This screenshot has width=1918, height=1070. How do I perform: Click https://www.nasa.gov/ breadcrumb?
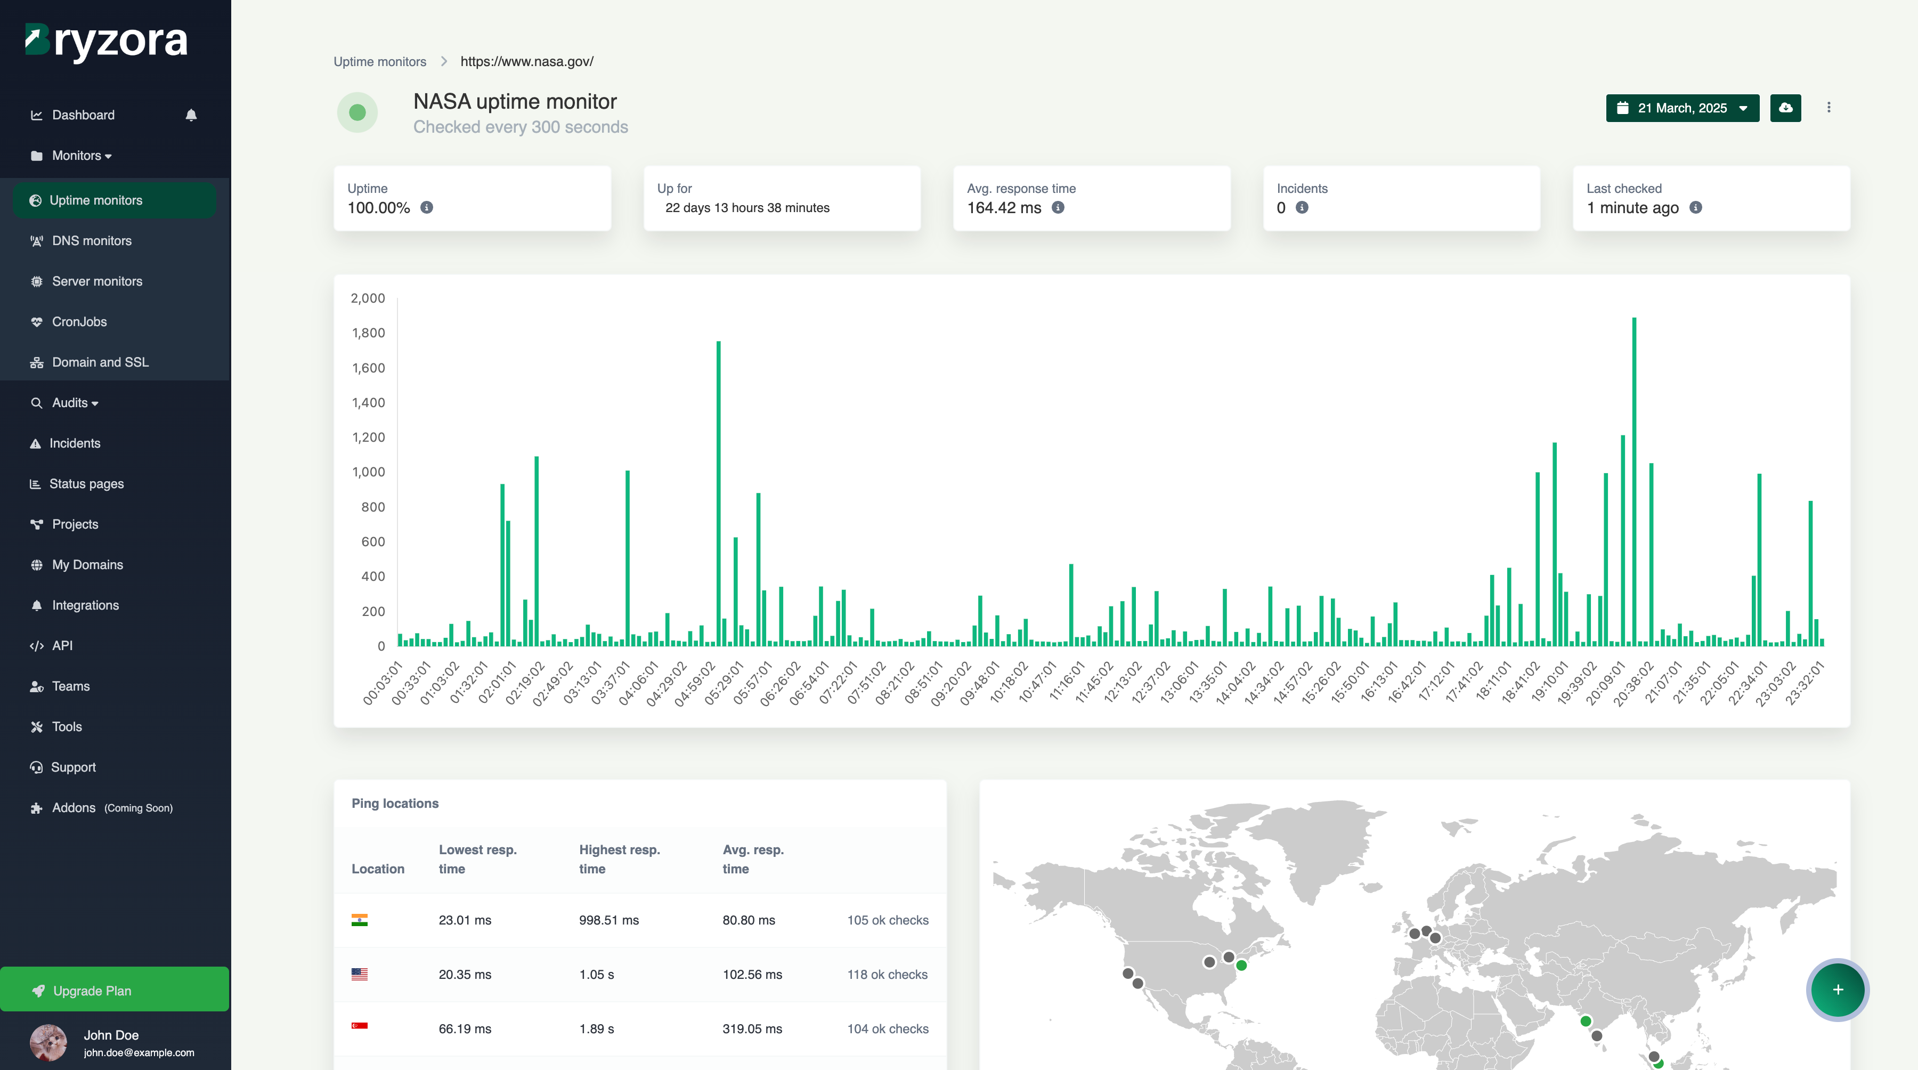pos(527,62)
